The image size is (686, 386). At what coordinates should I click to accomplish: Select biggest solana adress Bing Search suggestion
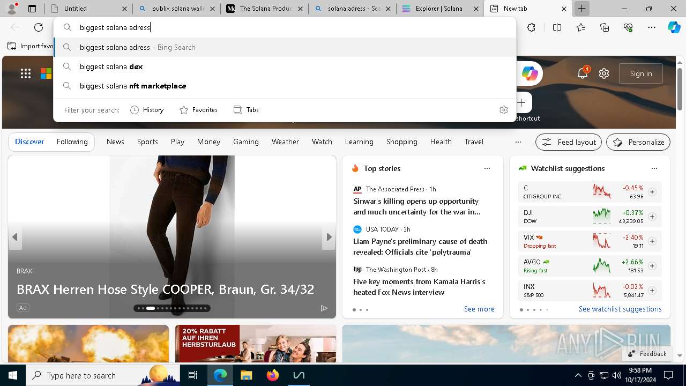click(285, 47)
